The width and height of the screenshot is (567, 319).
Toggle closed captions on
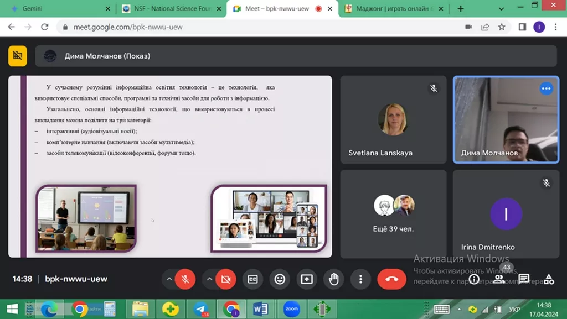coord(252,279)
